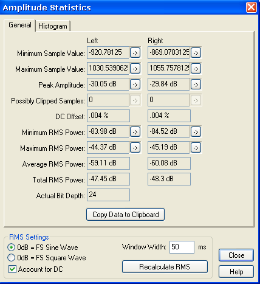Go to Right Minimum Sample Value location

196,53
